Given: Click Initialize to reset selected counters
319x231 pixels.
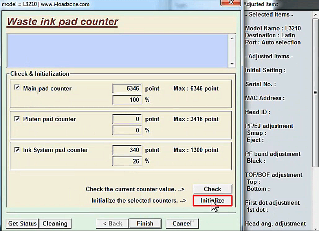Looking at the screenshot, I should (213, 201).
